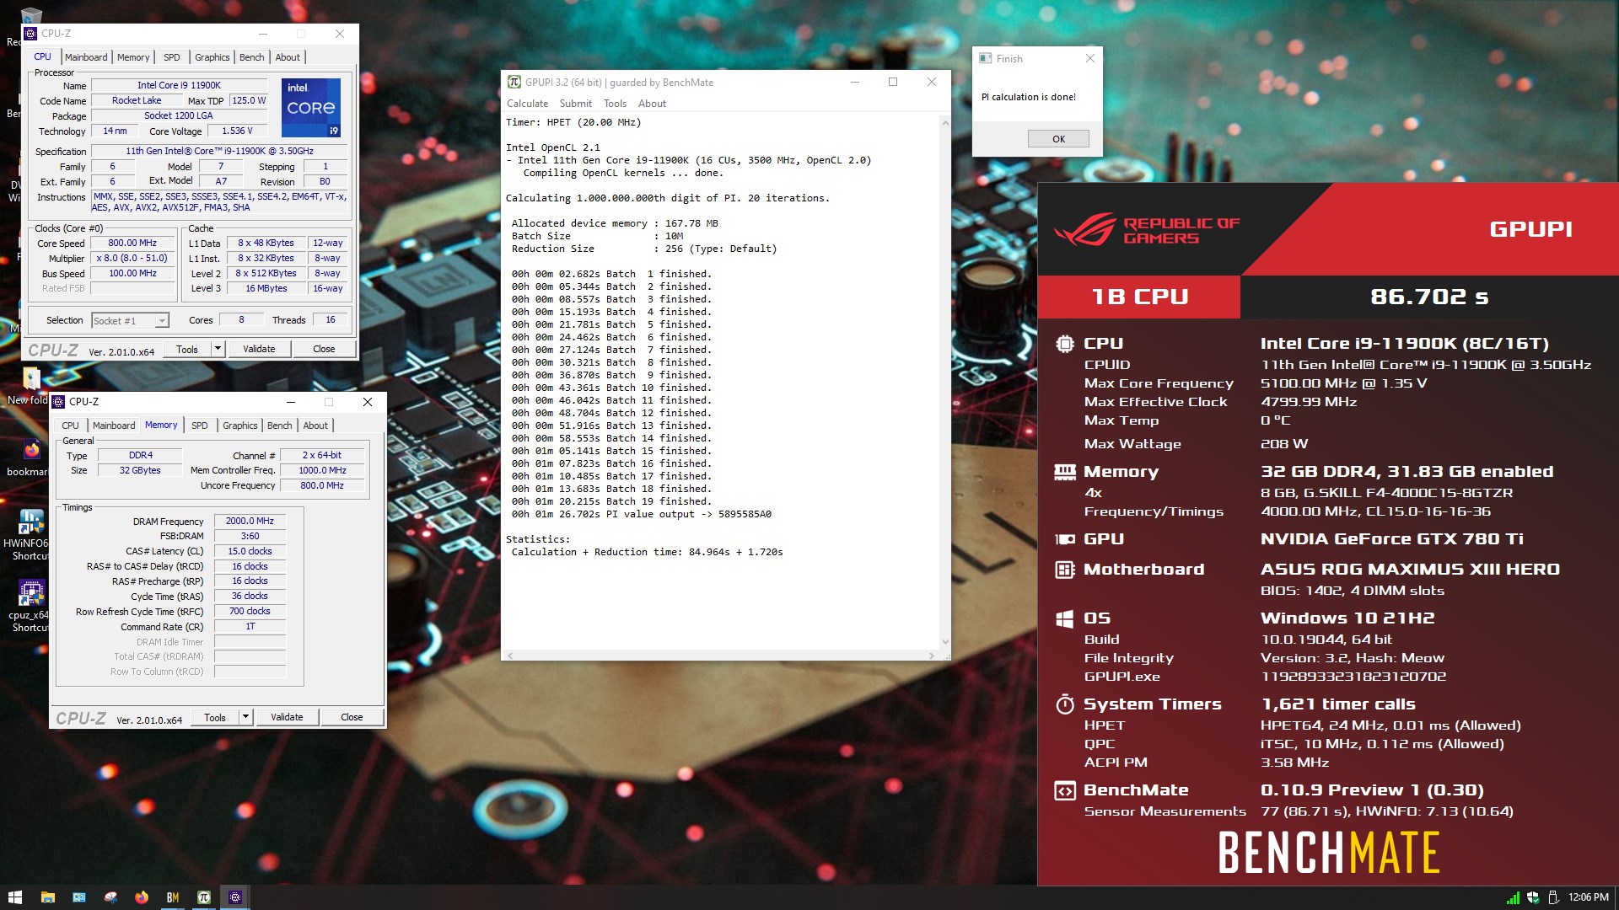The height and width of the screenshot is (910, 1619).
Task: Open SPD tab in lower CPU-Z window
Action: [200, 426]
